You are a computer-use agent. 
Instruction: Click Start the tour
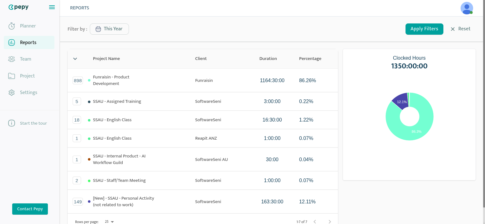29,123
